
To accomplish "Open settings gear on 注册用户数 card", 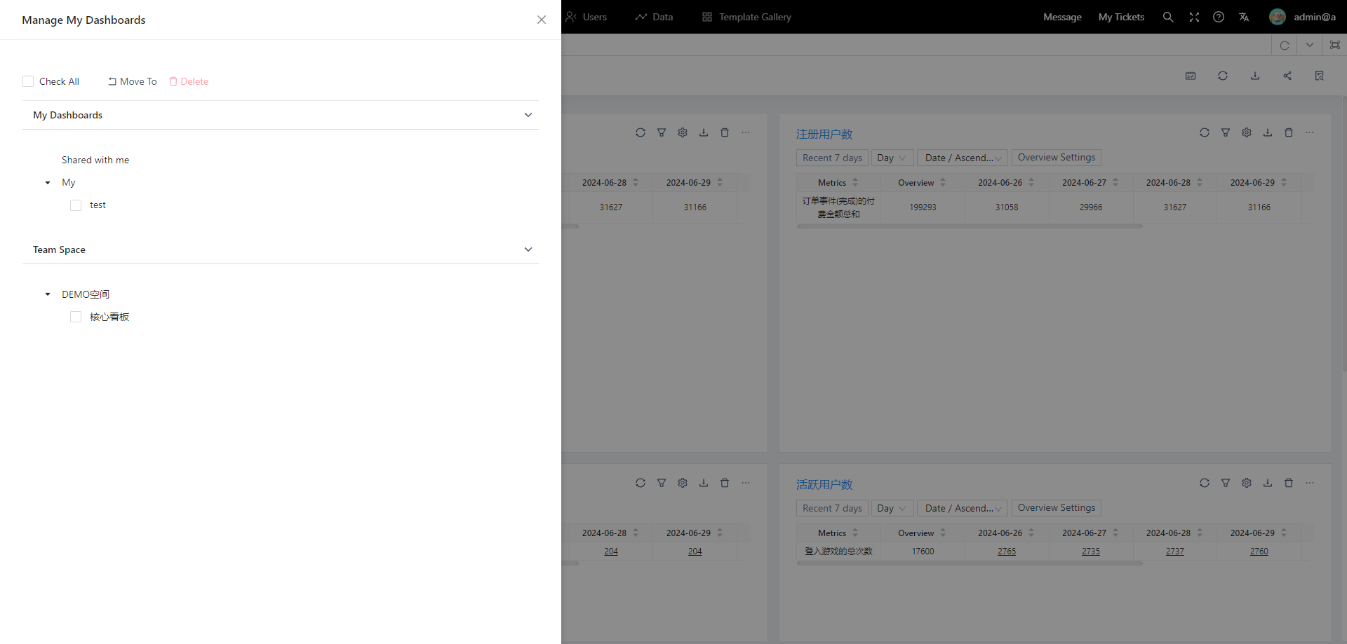I will coord(1247,132).
